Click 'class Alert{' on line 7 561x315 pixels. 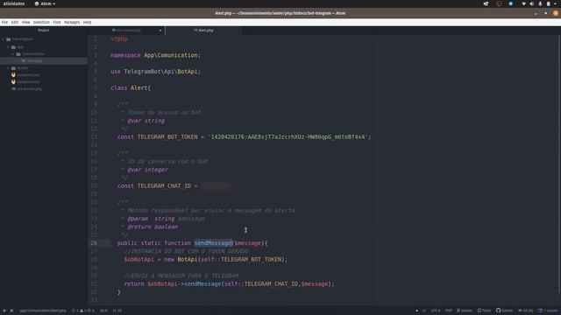click(131, 87)
